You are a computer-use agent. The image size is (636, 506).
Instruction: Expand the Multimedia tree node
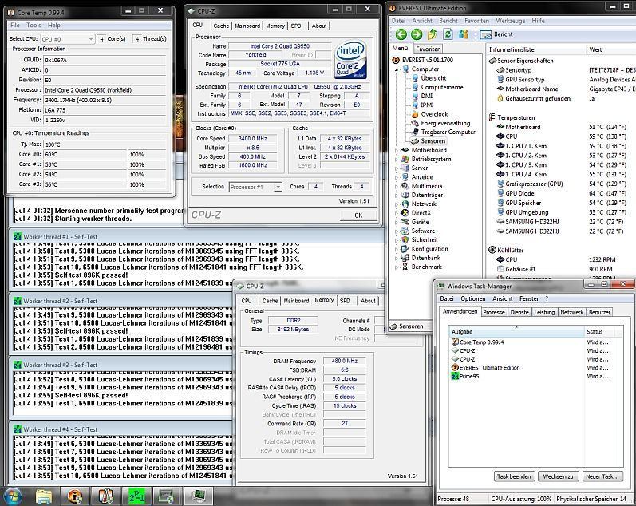(x=397, y=186)
